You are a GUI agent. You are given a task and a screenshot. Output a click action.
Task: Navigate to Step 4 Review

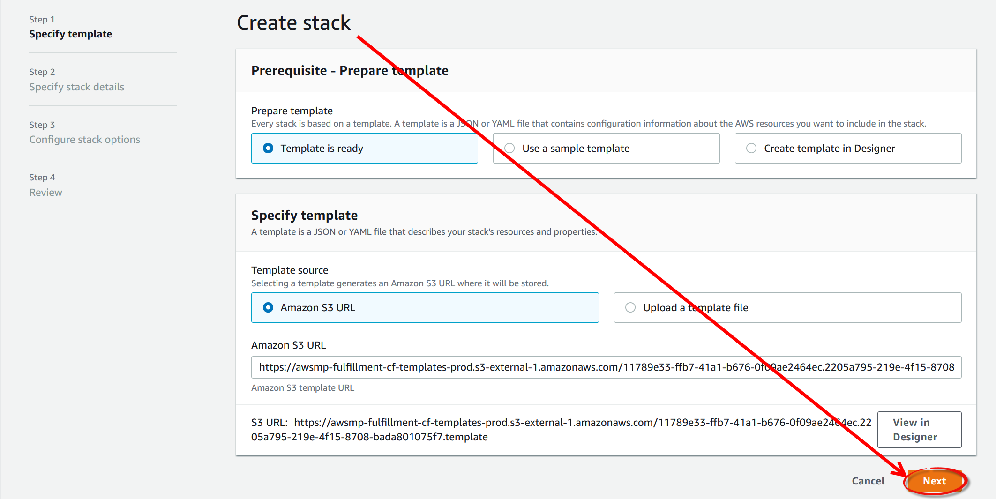point(45,193)
